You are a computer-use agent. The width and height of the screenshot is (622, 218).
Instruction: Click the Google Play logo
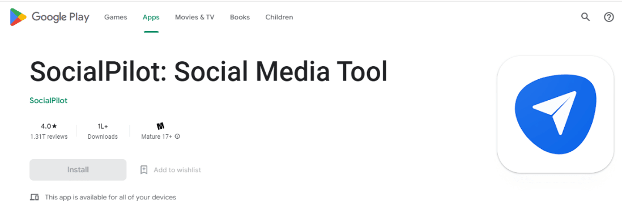coord(50,17)
